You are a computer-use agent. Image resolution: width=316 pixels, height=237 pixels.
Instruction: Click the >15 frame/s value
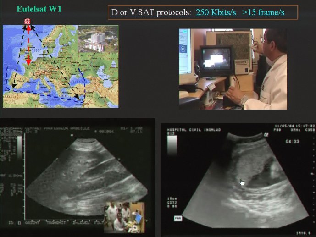coord(263,12)
